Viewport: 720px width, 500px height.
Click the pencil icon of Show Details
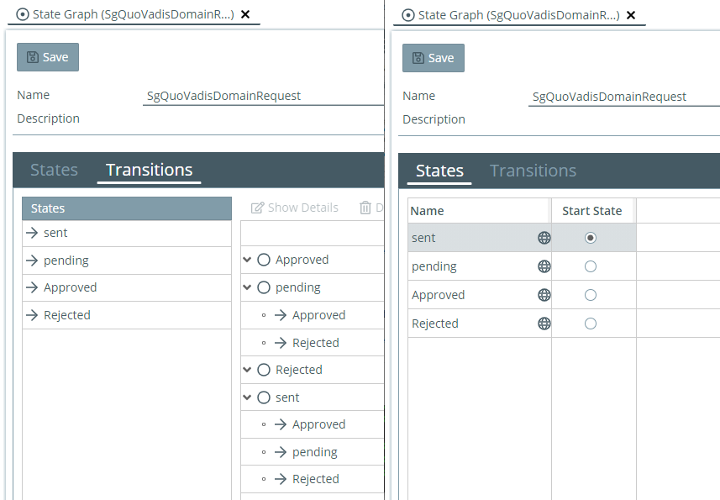click(x=258, y=208)
